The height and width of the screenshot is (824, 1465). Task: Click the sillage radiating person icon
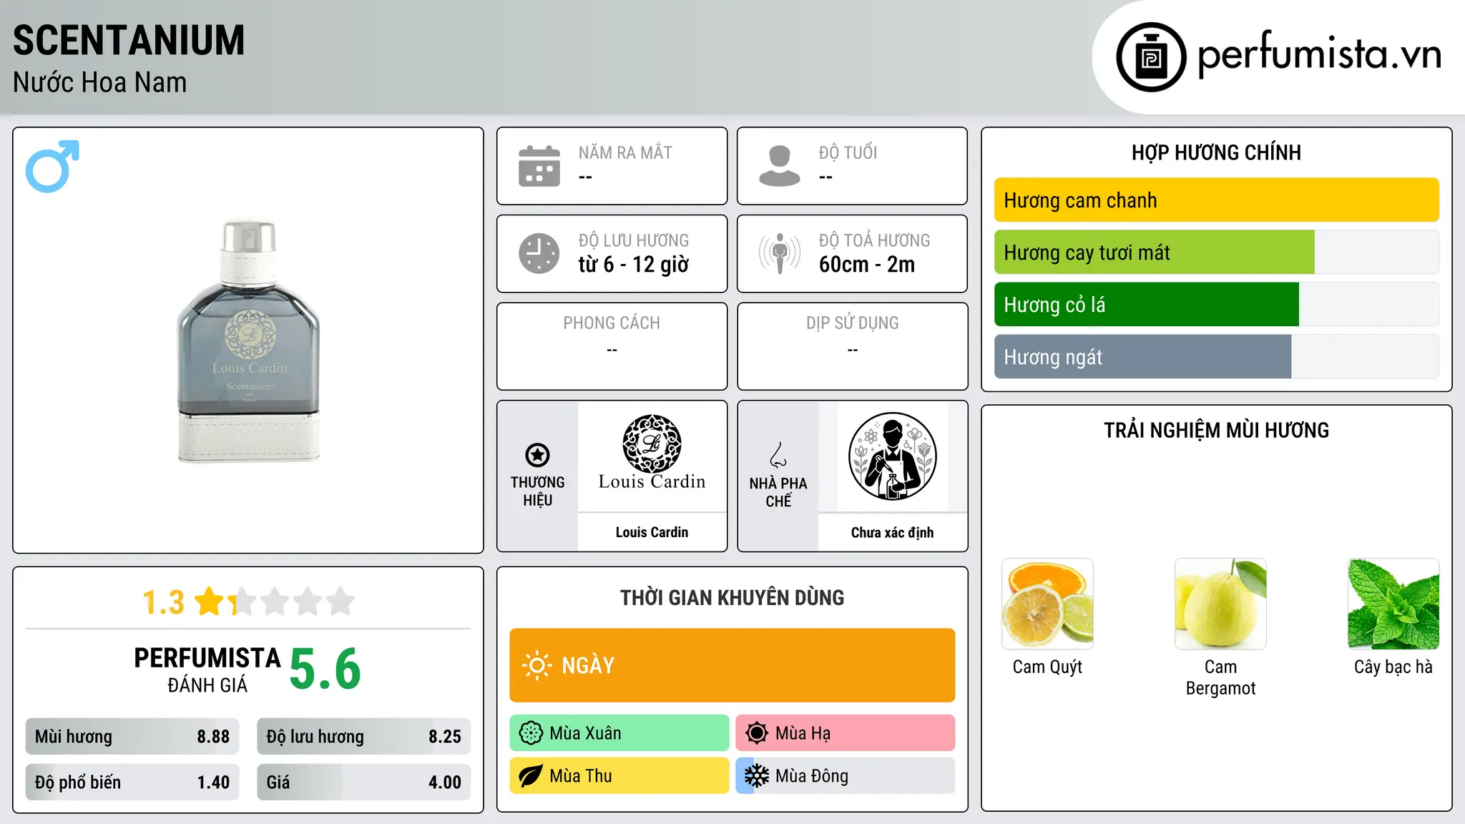pos(779,253)
